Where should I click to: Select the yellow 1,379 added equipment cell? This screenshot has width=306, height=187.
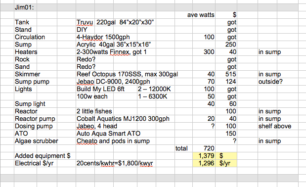[204, 156]
